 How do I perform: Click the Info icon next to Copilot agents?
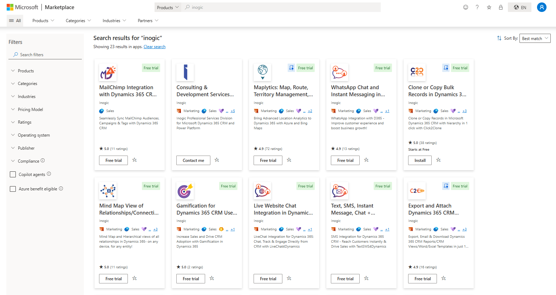click(49, 174)
